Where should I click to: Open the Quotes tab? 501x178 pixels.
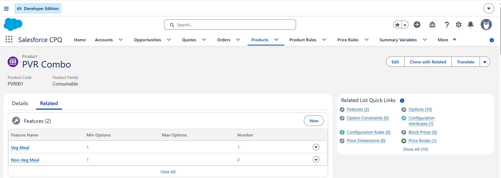coord(189,40)
